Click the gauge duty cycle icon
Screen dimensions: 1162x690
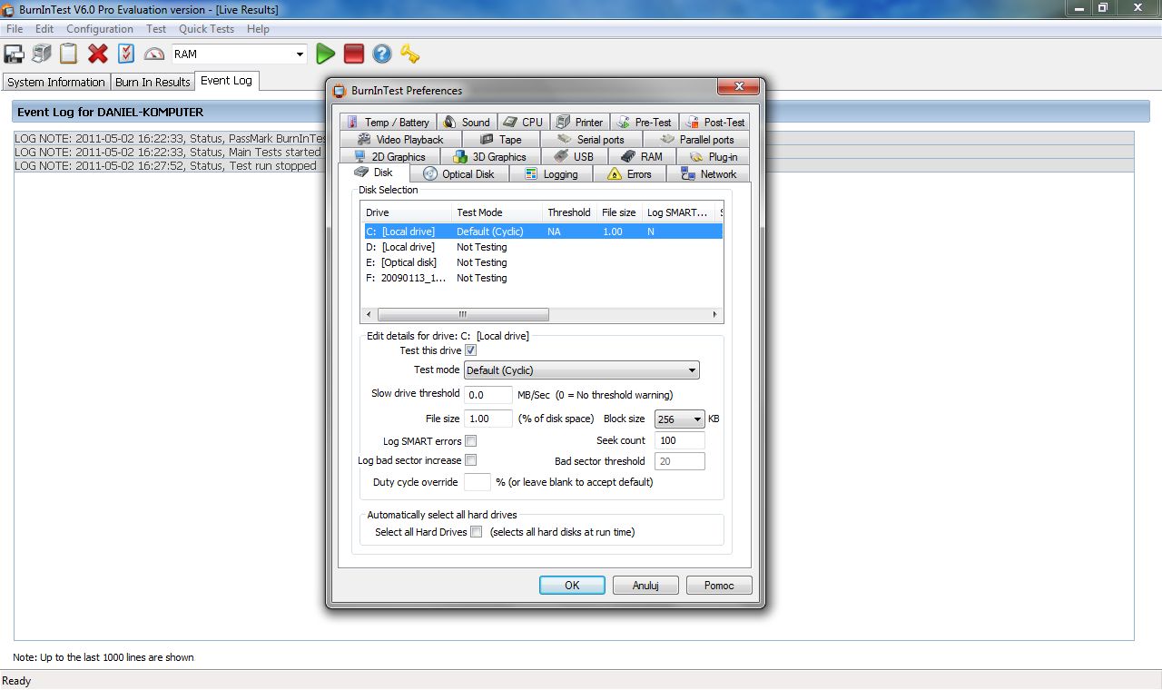pyautogui.click(x=154, y=54)
